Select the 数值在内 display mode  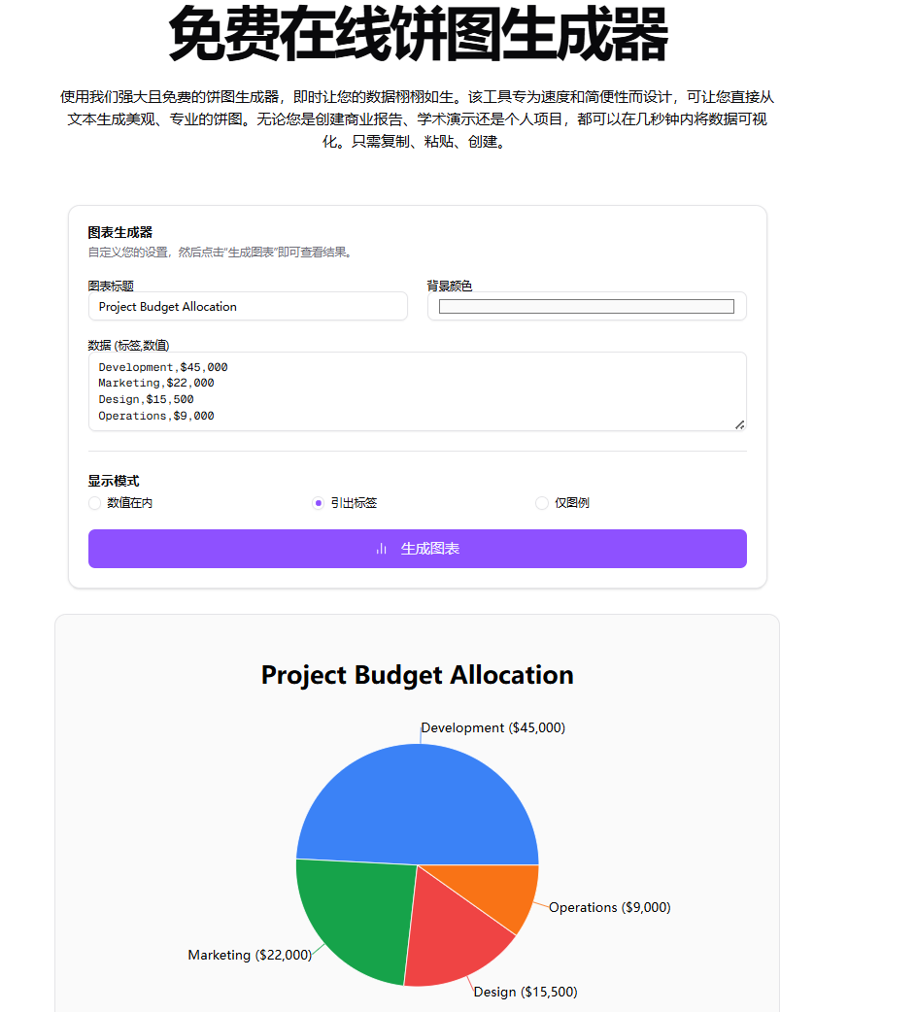(x=94, y=503)
